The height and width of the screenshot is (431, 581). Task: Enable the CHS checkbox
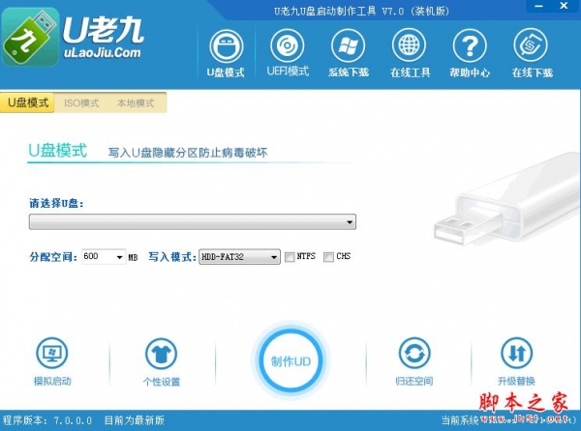pos(328,257)
